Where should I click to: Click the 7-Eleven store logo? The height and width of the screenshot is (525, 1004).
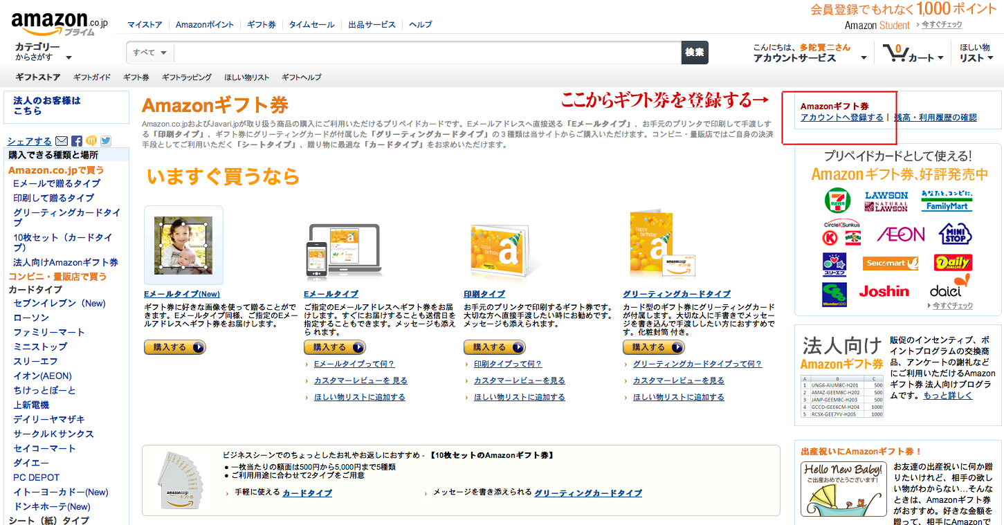[x=838, y=201]
